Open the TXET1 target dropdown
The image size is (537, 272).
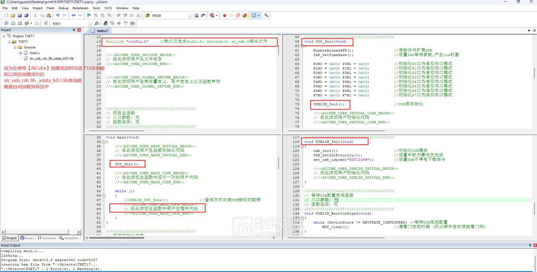[x=90, y=24]
